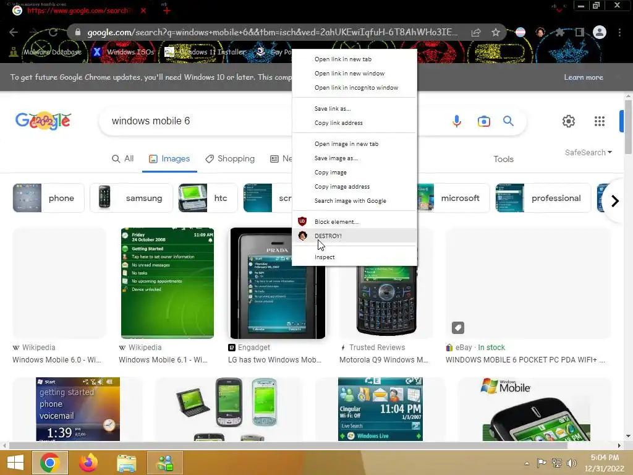Screen dimensions: 633x475
Task: Open the Google apps grid
Action: point(600,121)
